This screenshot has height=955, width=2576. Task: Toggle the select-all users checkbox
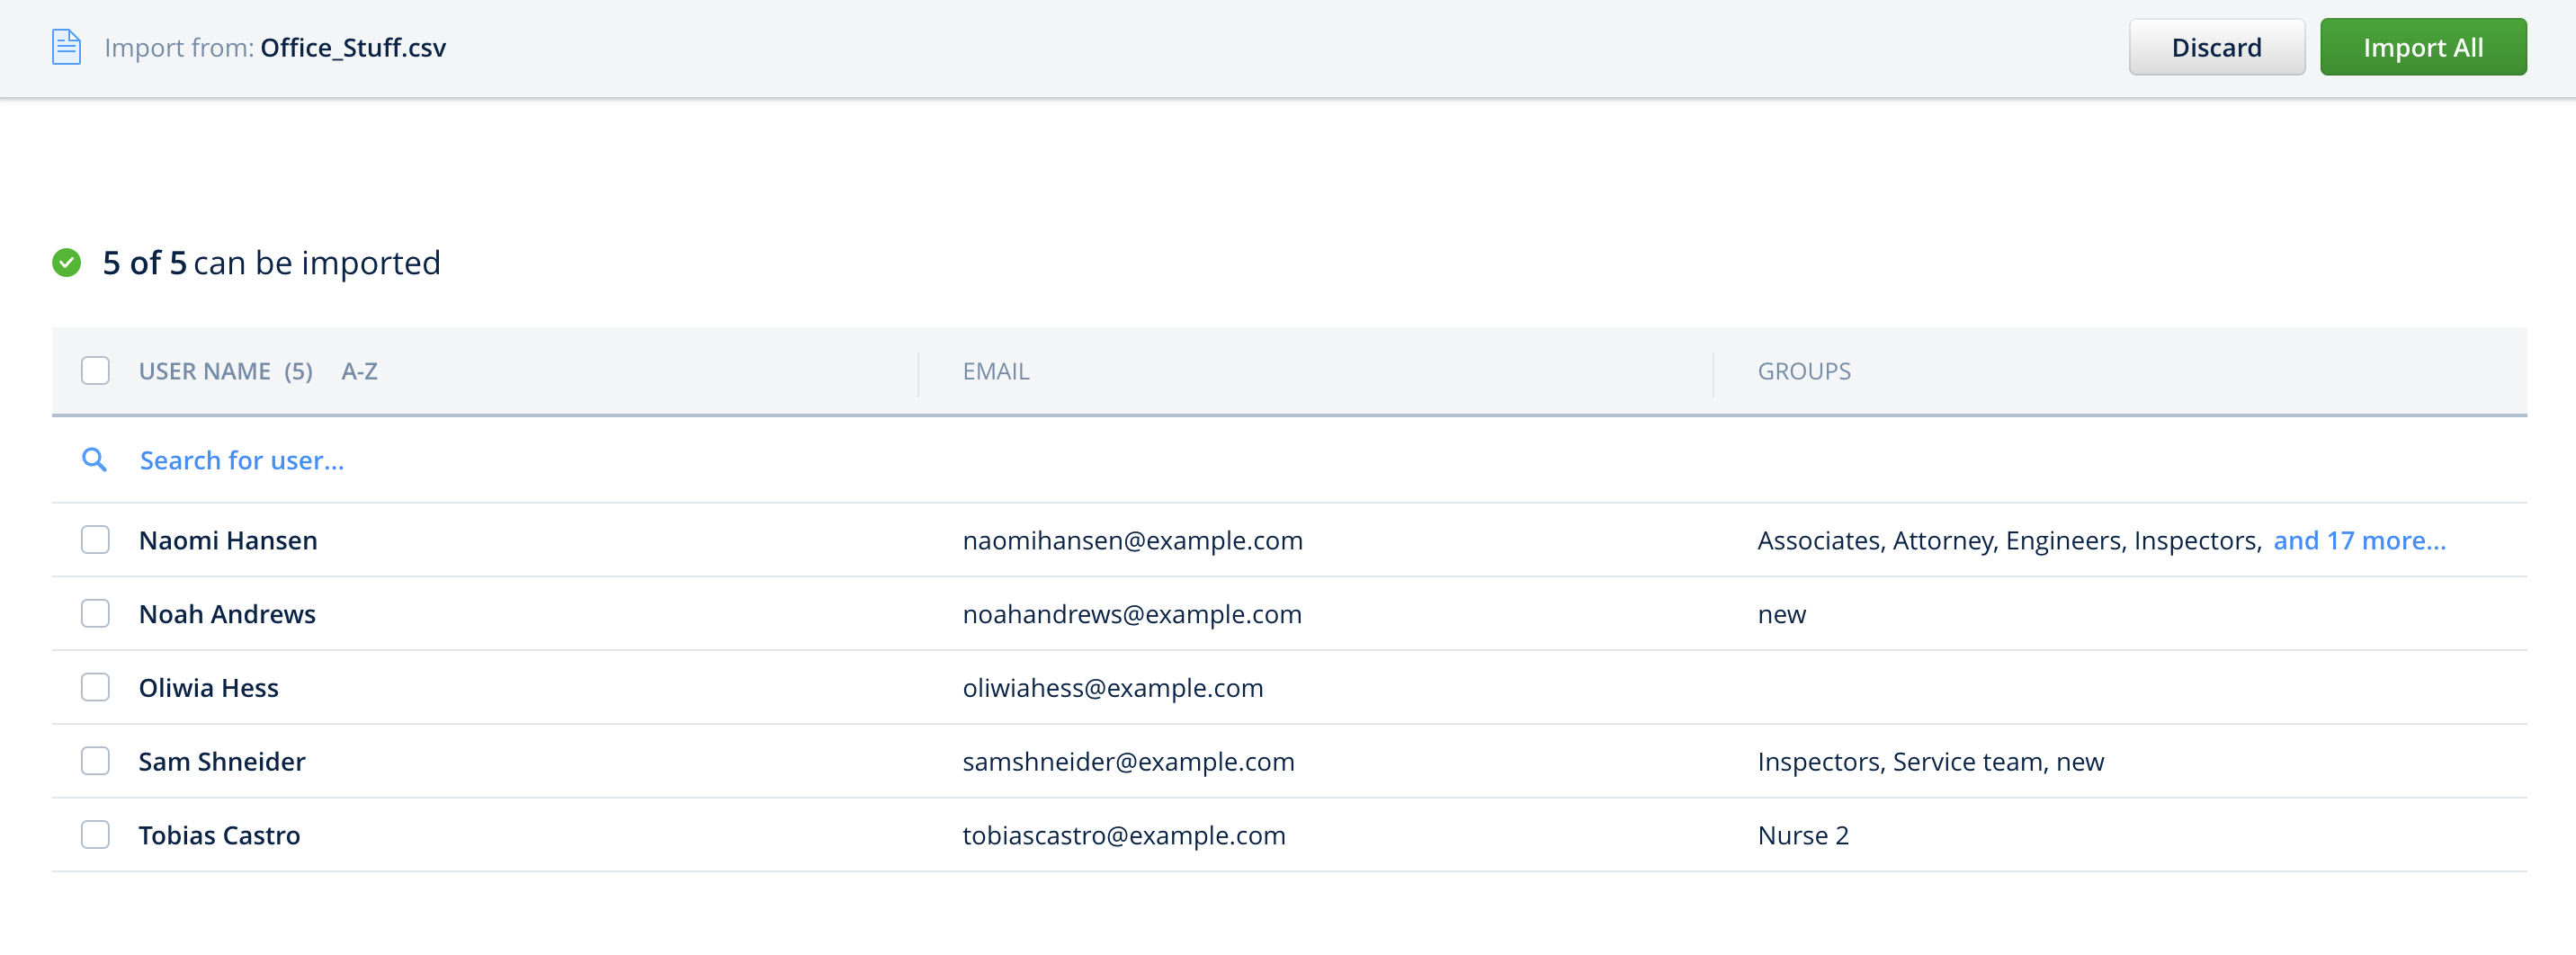[x=95, y=371]
